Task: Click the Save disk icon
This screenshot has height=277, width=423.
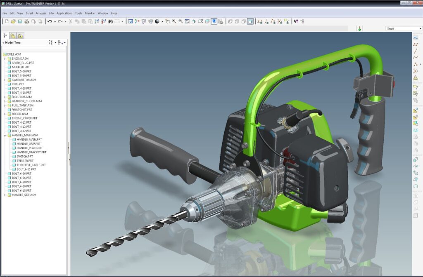Action: pyautogui.click(x=20, y=21)
